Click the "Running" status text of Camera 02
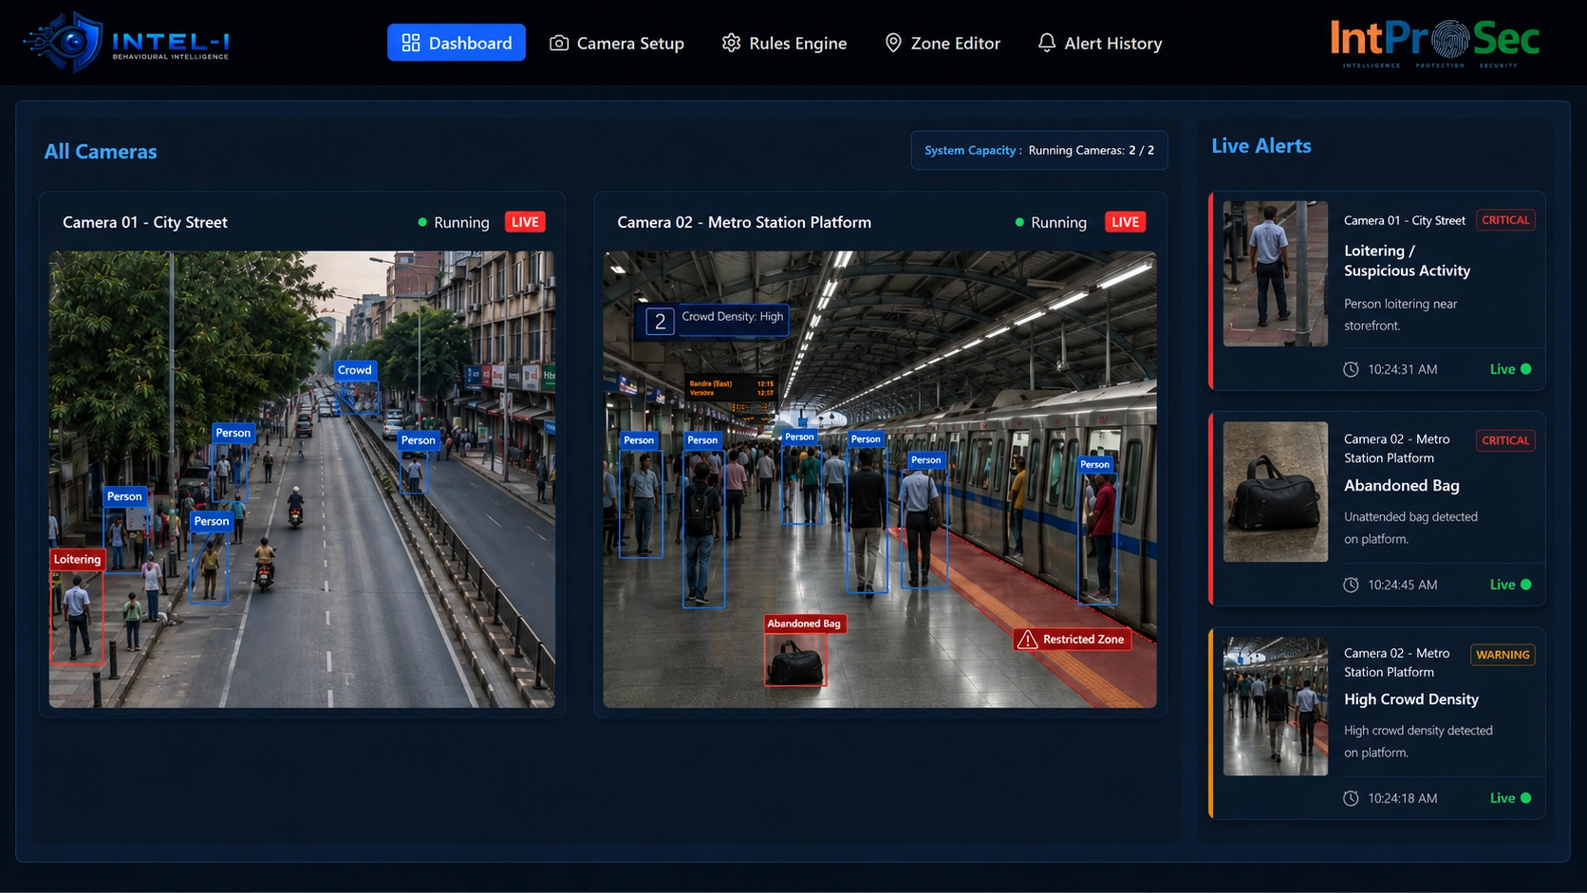The height and width of the screenshot is (893, 1587). (1058, 222)
